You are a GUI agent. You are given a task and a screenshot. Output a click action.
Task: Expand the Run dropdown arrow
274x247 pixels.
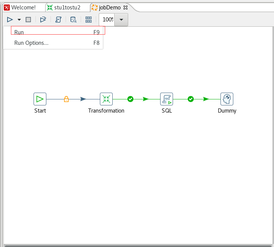(19, 20)
